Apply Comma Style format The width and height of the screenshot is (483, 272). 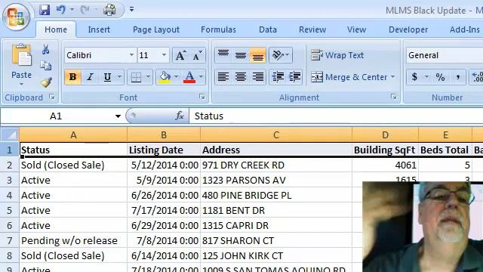458,77
